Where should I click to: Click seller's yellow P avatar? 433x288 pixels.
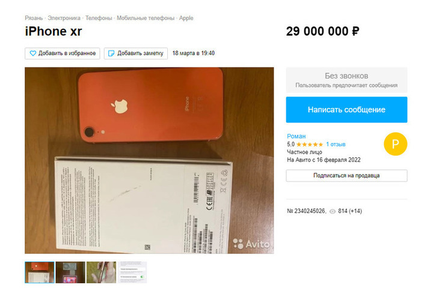395,144
